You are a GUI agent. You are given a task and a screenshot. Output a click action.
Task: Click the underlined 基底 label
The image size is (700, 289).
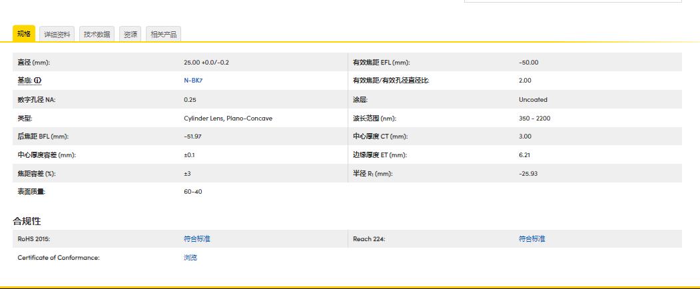pos(25,81)
